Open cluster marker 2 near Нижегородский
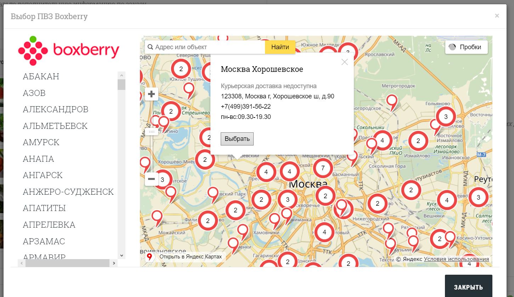The height and width of the screenshot is (297, 514). [377, 204]
